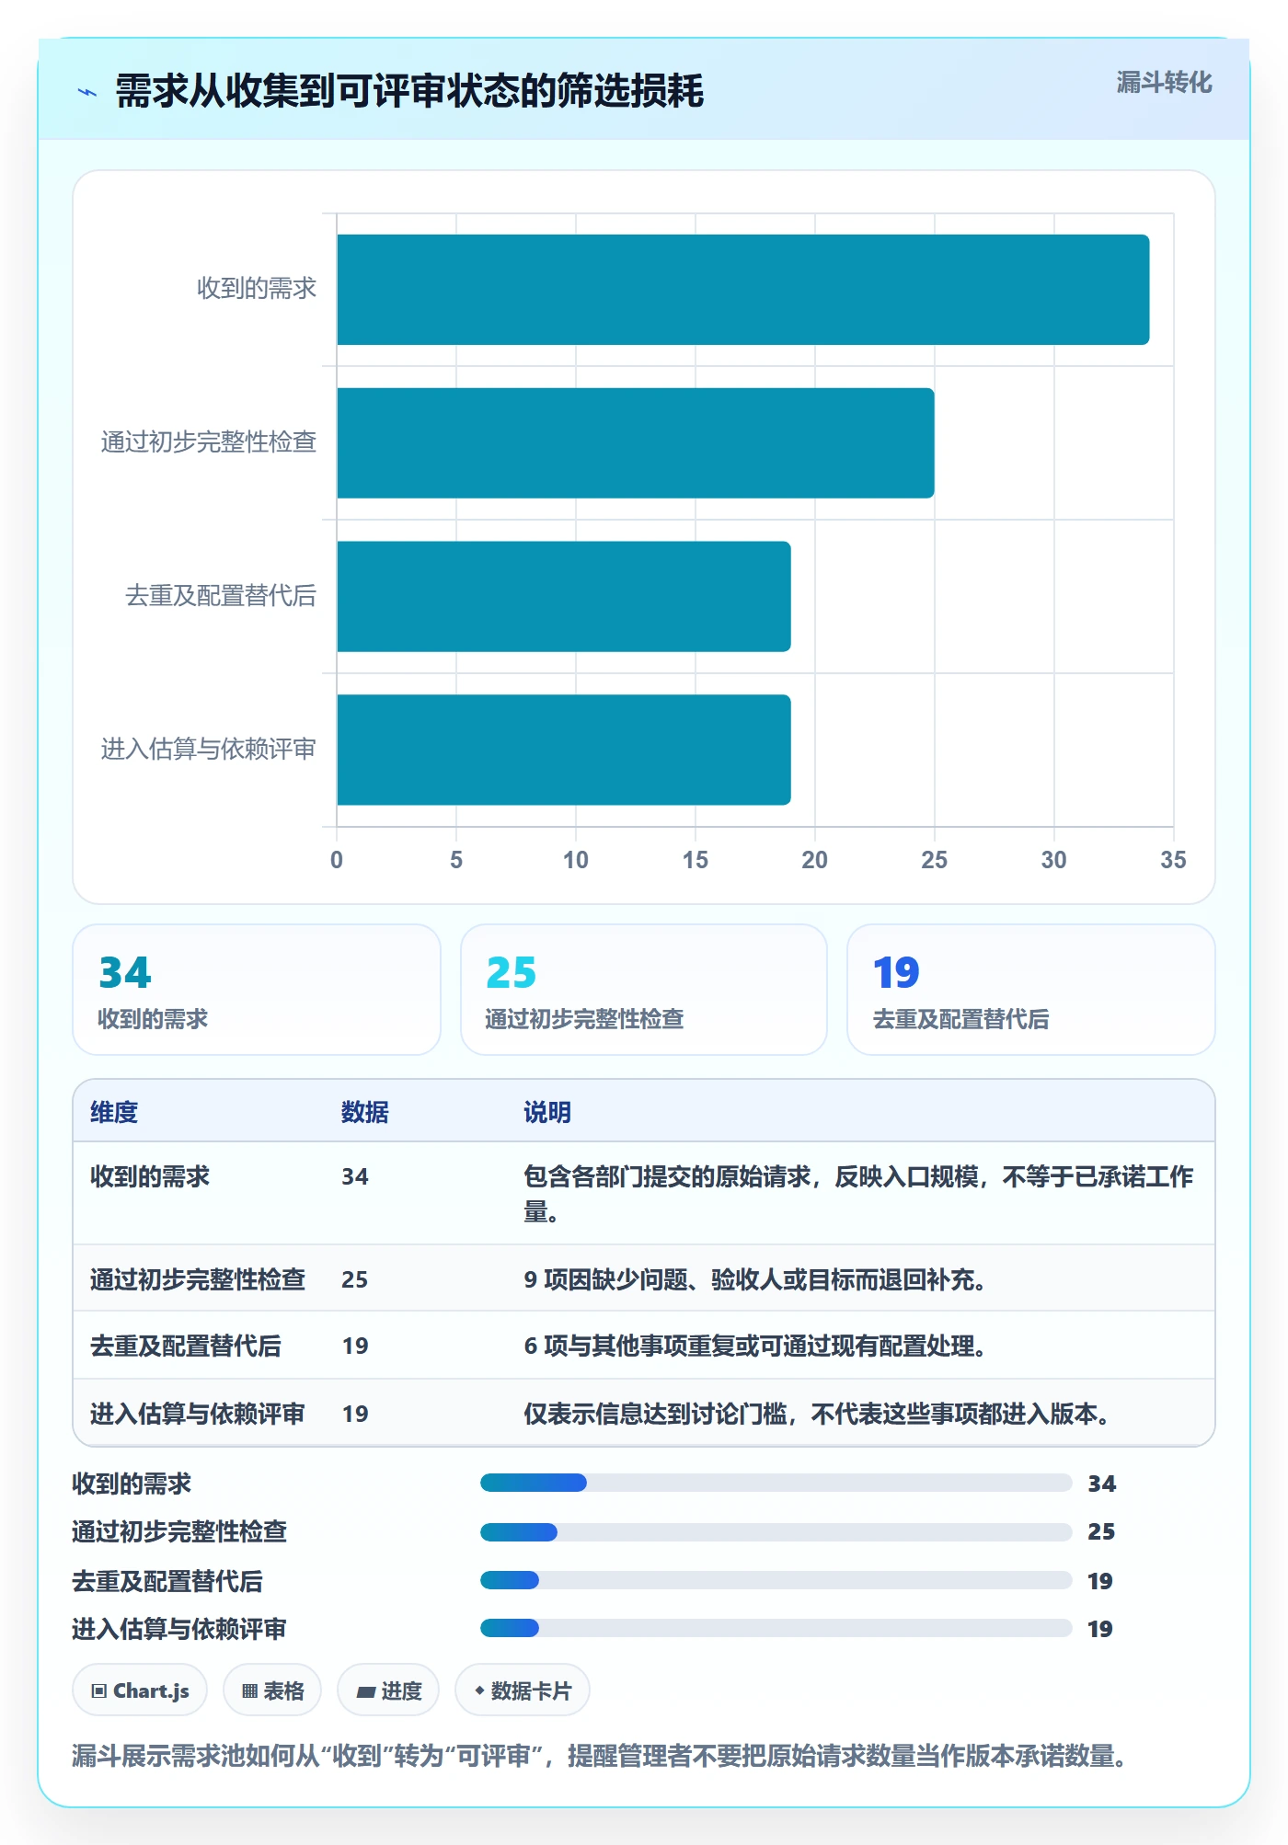Select table cell 进入估算与依赖评审
Screen dimensions: 1288x1845
point(198,1414)
